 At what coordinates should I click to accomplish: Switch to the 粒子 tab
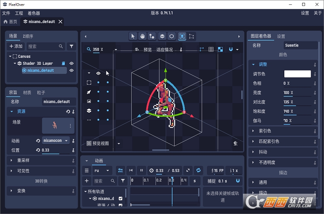click(41, 92)
